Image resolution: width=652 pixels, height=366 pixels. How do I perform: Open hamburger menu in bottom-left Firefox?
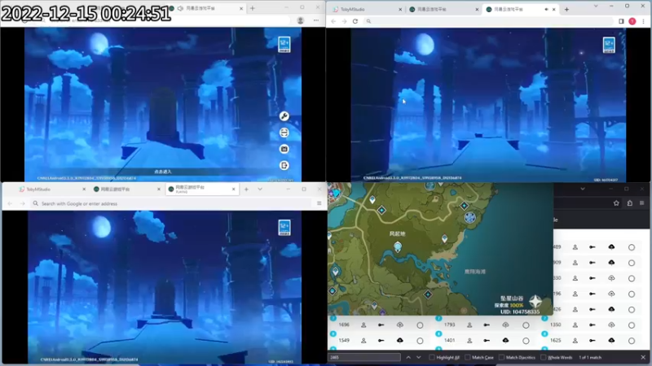(x=319, y=204)
